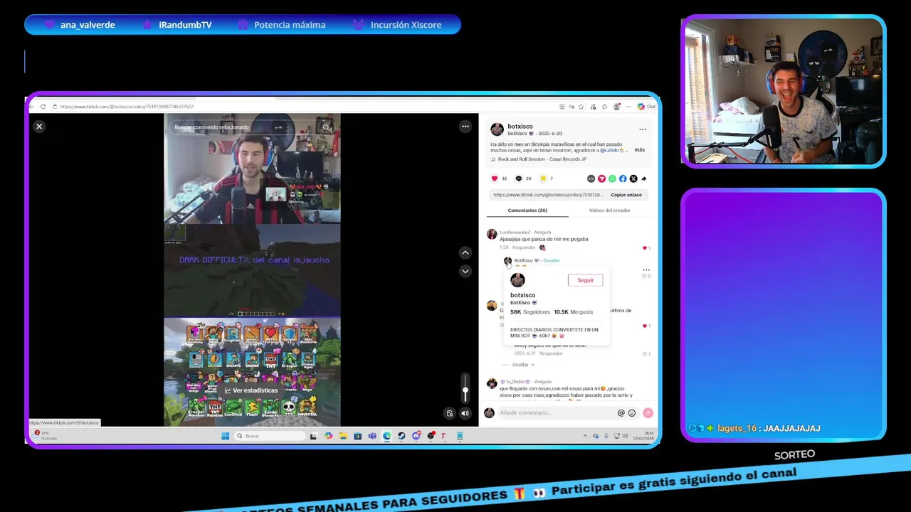Reply to LuisHernandez comment

(x=524, y=247)
